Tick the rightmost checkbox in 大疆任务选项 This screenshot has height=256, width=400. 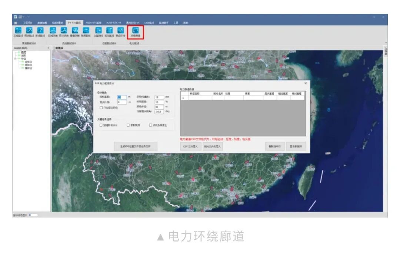(x=150, y=125)
